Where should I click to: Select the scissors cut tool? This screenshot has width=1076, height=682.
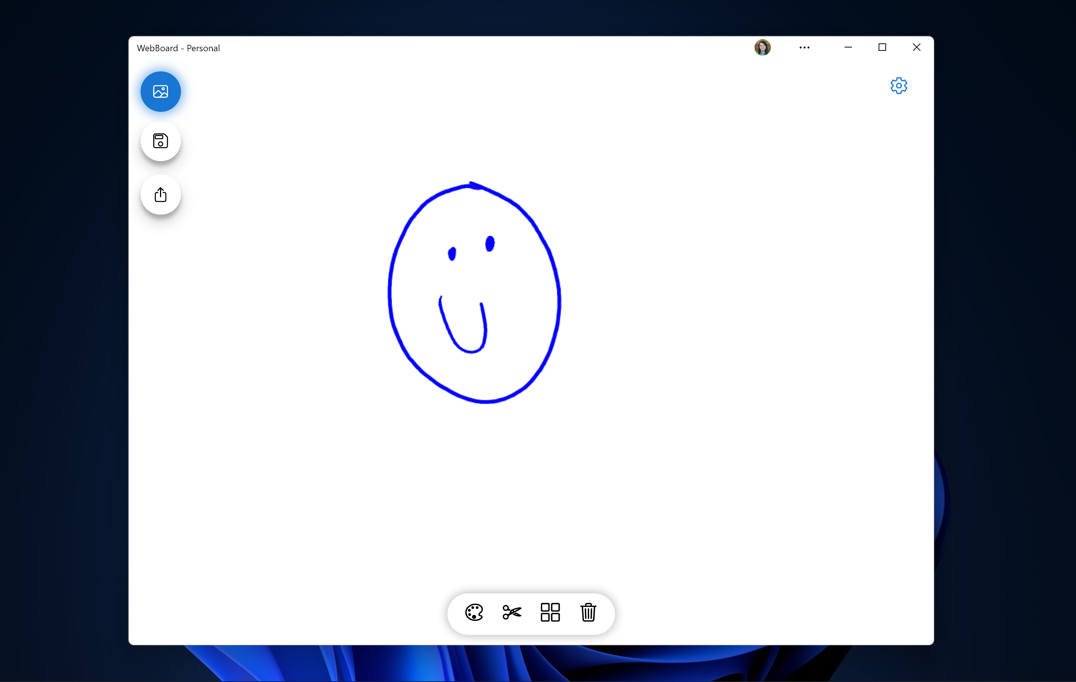511,612
